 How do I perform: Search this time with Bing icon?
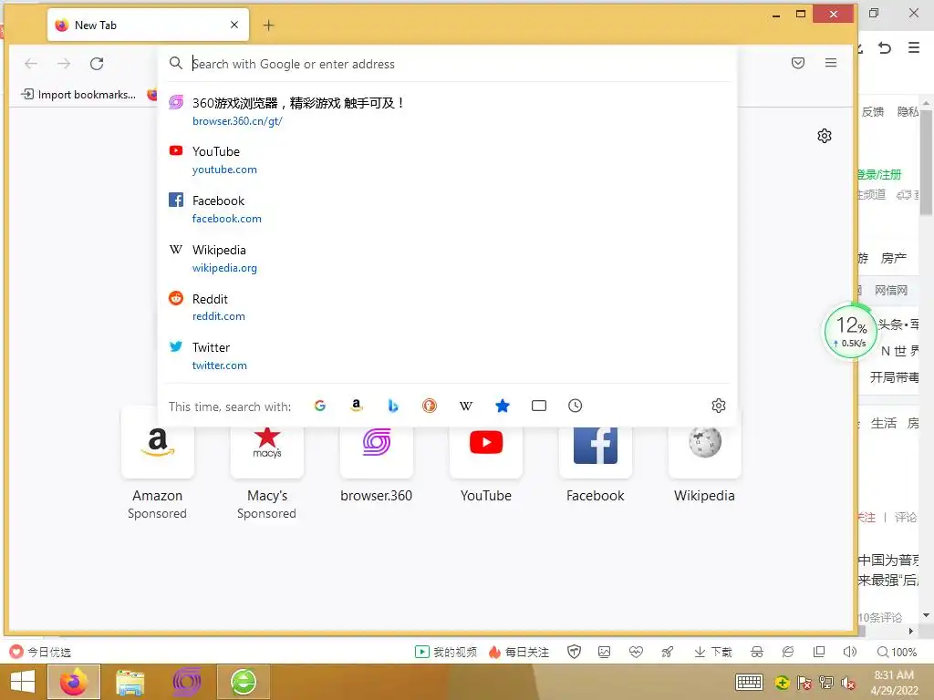[x=393, y=406]
